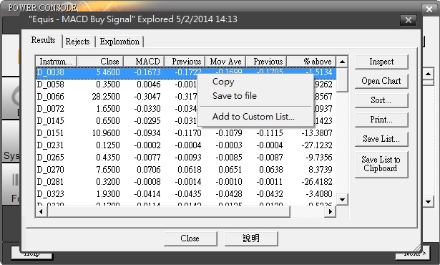Click the vertical scrollbar thumb in results
The image size is (440, 265).
pos(342,79)
